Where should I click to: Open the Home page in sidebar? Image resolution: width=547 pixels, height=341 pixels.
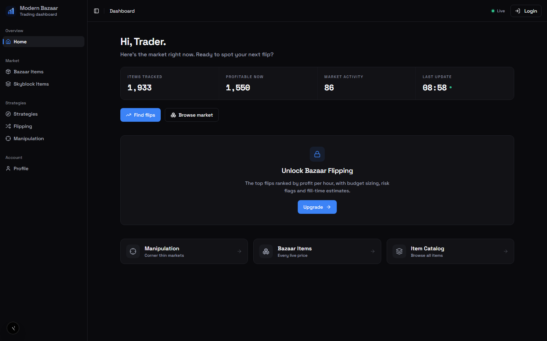coord(43,42)
